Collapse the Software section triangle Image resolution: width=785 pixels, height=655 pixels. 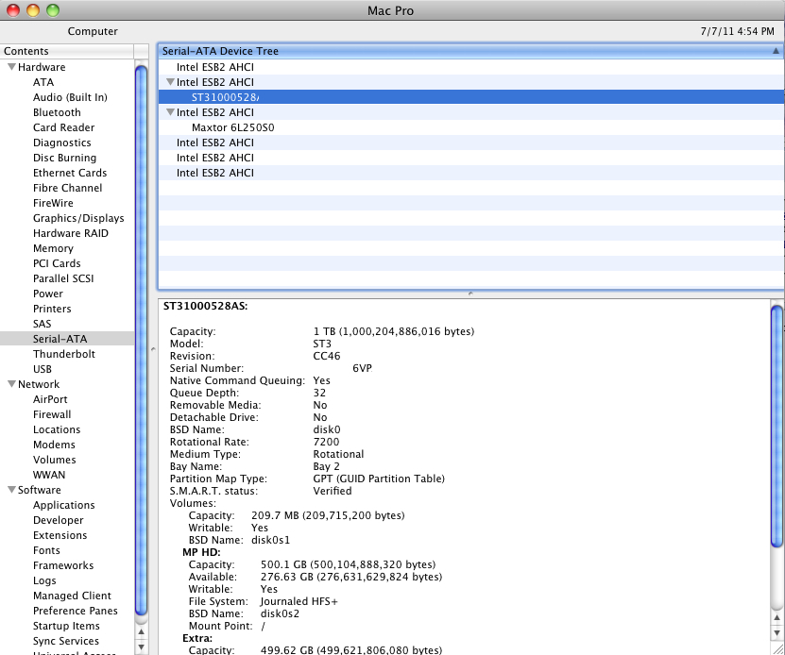(x=11, y=490)
